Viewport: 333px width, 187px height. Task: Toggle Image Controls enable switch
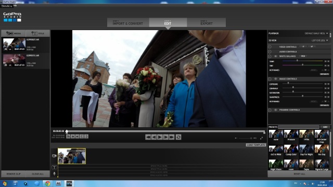(276, 79)
